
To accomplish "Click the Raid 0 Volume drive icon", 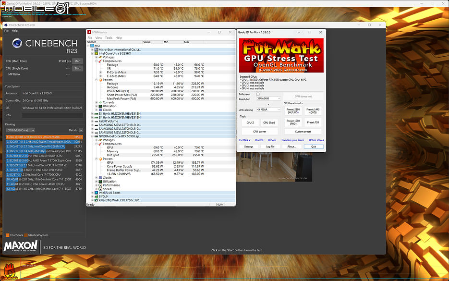I will point(97,121).
